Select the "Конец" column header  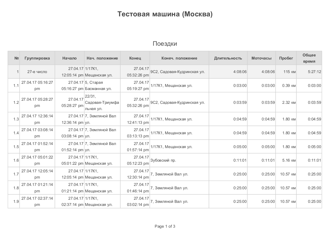[135, 58]
